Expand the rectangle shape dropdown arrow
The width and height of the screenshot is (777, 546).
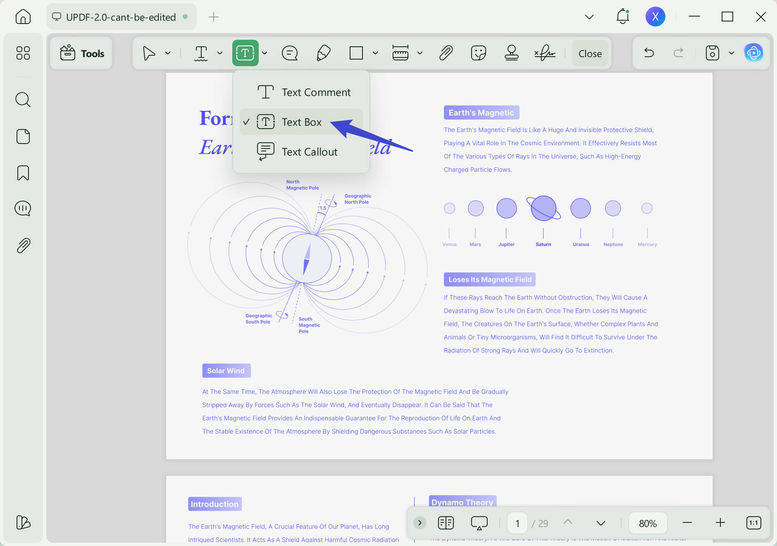[x=375, y=53]
